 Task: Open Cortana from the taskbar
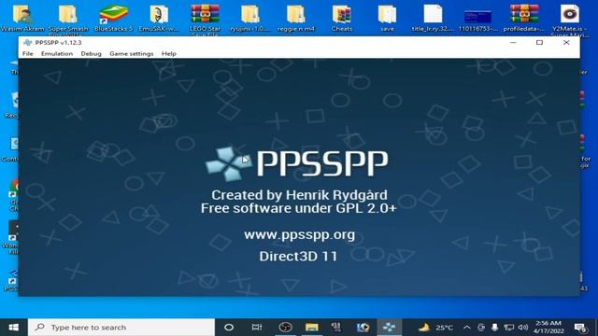(x=229, y=328)
